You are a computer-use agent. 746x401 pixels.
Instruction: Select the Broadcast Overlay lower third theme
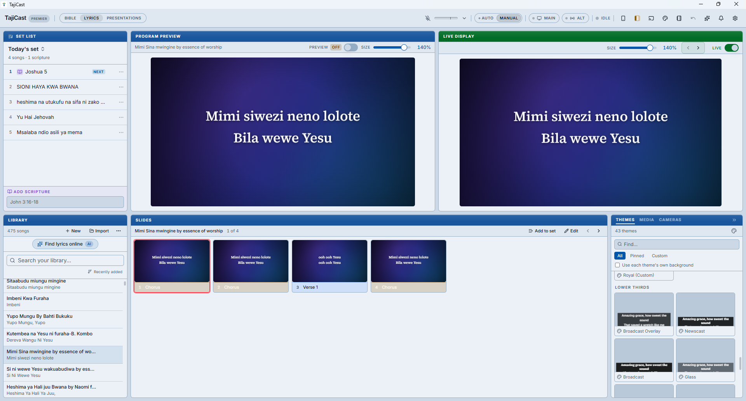(x=644, y=314)
